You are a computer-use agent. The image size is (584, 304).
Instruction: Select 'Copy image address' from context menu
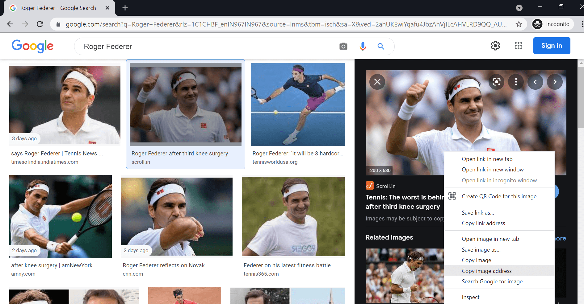[x=486, y=271]
